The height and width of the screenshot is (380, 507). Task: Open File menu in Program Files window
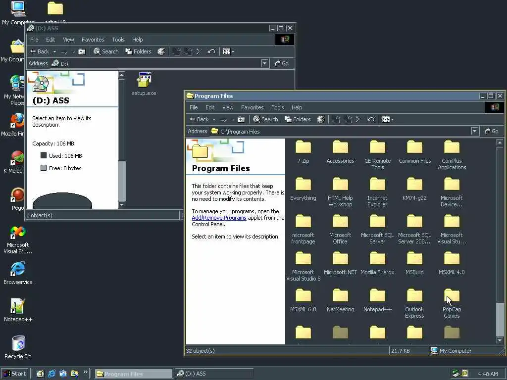(x=194, y=107)
